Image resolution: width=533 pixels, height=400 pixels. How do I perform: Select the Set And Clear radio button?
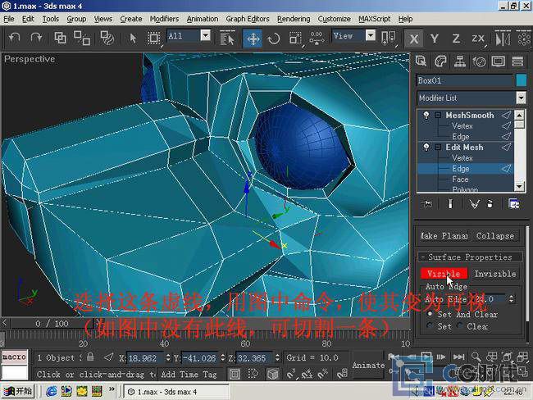click(x=430, y=314)
